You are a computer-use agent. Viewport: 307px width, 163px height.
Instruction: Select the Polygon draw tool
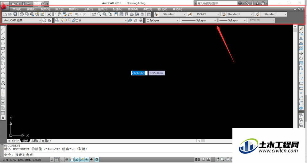click(x=3, y=44)
